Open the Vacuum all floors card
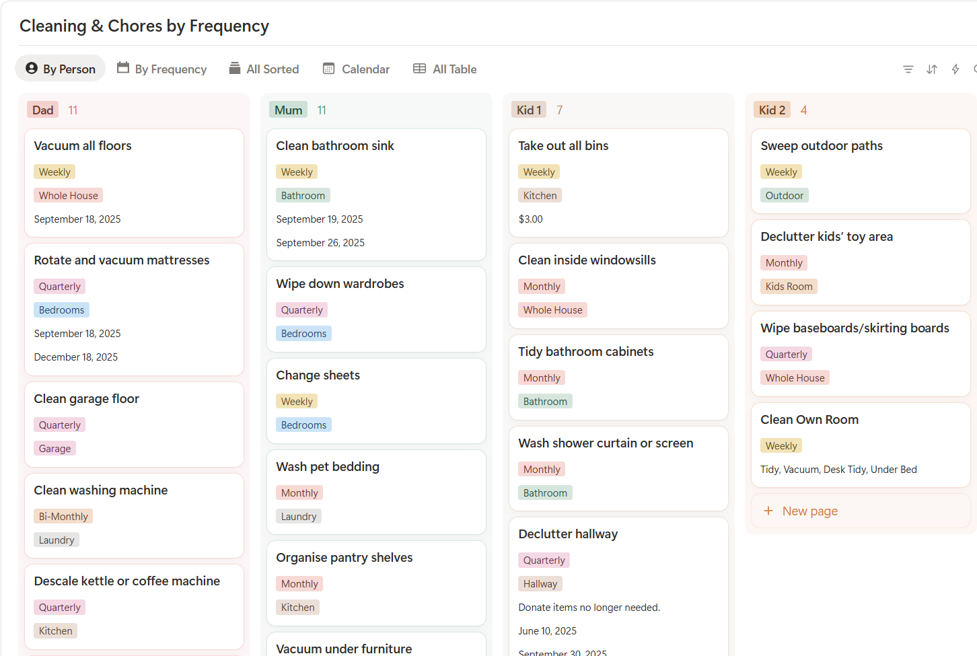Viewport: 977px width, 656px height. point(83,146)
